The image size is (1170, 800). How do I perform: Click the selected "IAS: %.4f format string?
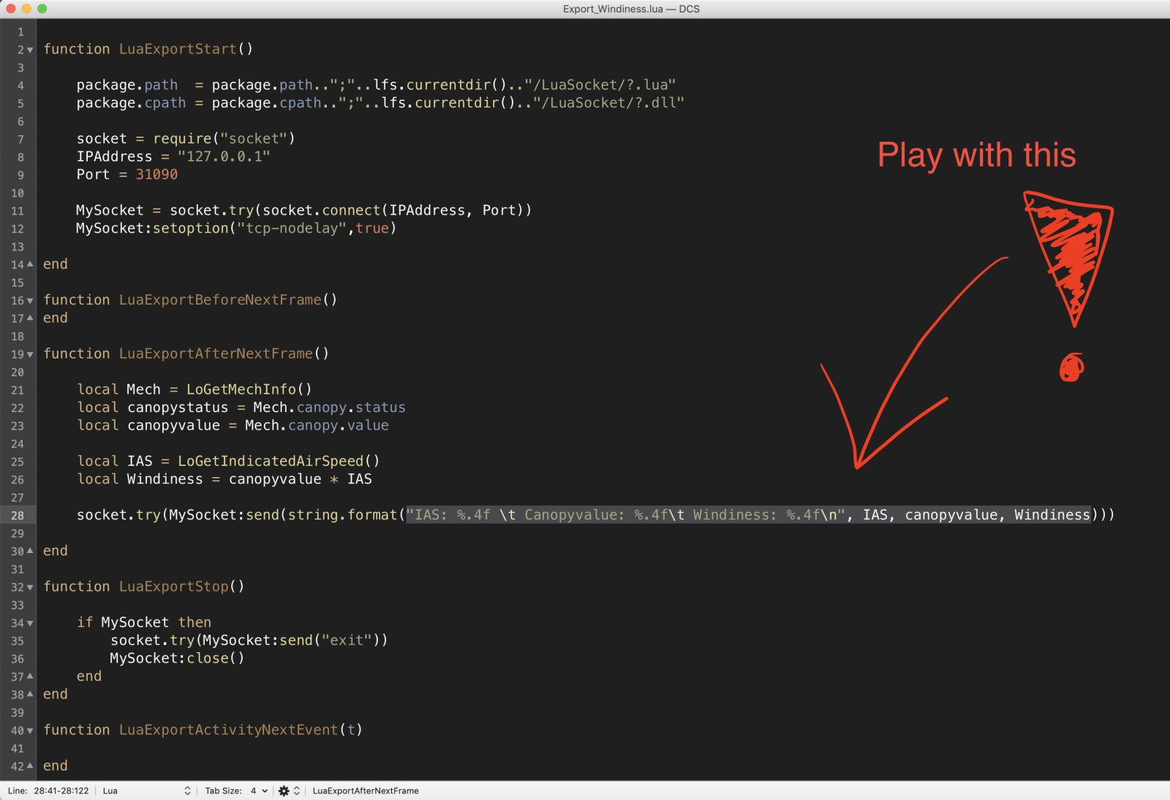[626, 515]
